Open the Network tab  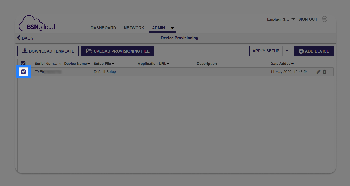coord(134,28)
